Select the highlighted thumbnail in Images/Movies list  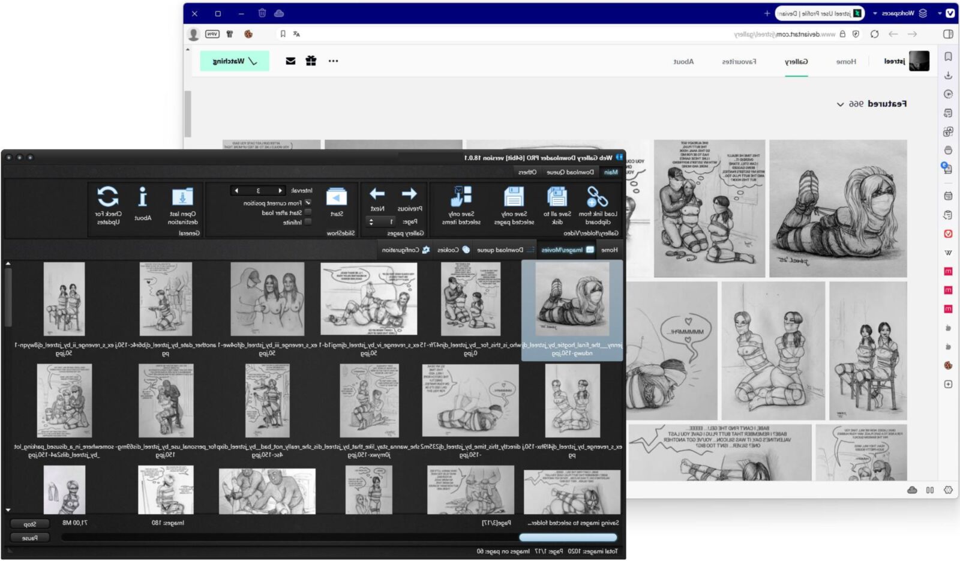[x=572, y=310]
